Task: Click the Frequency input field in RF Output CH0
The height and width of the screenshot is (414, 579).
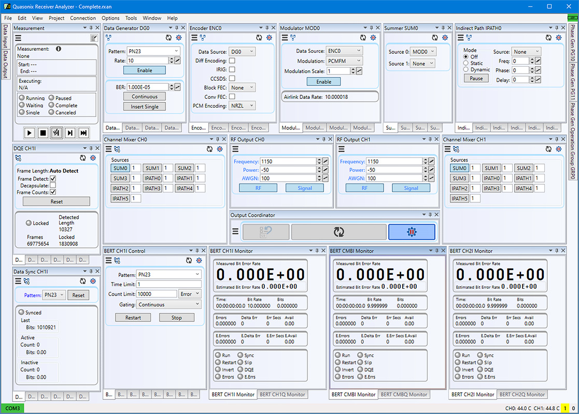Action: point(288,161)
